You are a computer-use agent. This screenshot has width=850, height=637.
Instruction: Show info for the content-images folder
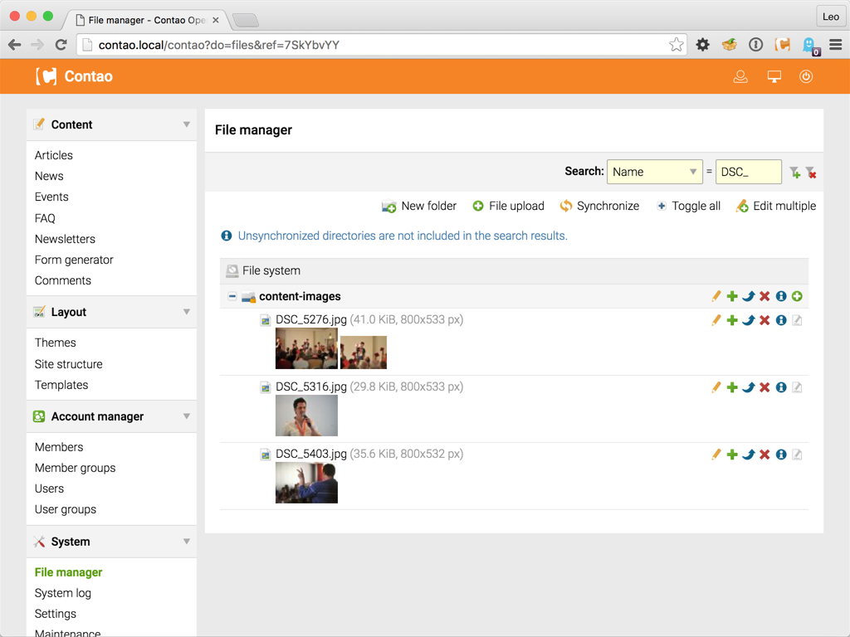tap(780, 296)
